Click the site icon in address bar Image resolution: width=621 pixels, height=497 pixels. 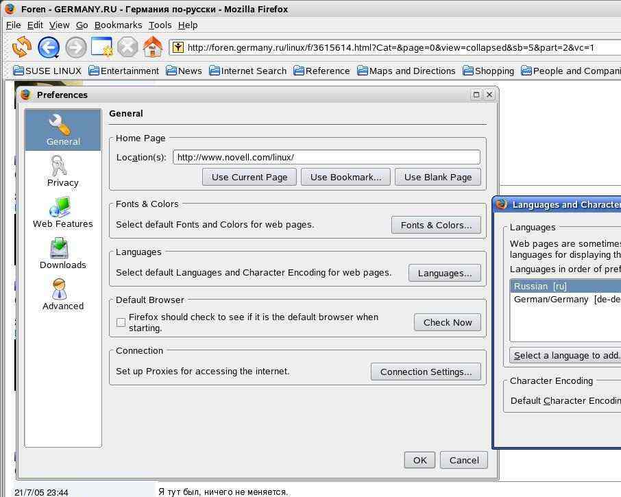178,47
